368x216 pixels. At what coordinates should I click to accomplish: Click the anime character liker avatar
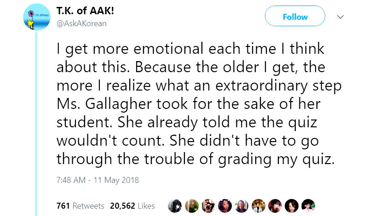tap(309, 205)
